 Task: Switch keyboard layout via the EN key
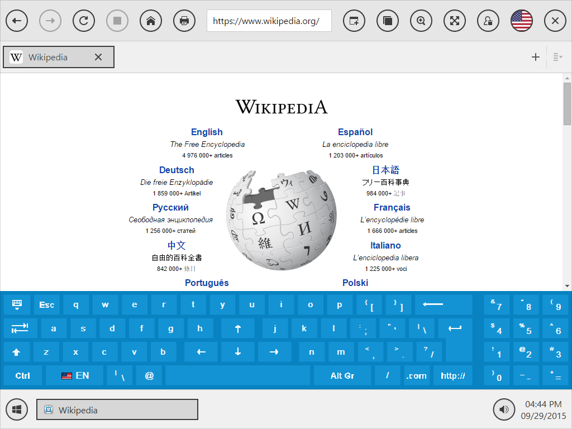[75, 376]
